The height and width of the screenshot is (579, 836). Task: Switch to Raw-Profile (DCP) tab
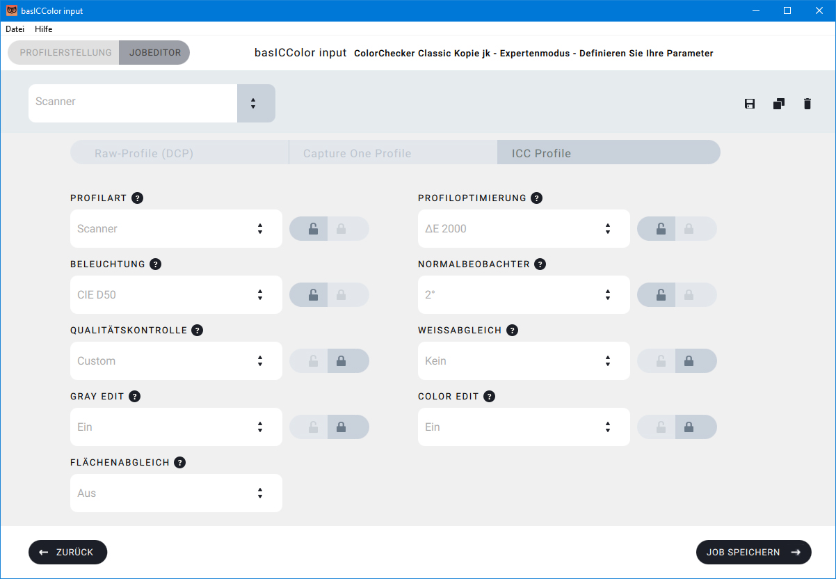coord(179,153)
